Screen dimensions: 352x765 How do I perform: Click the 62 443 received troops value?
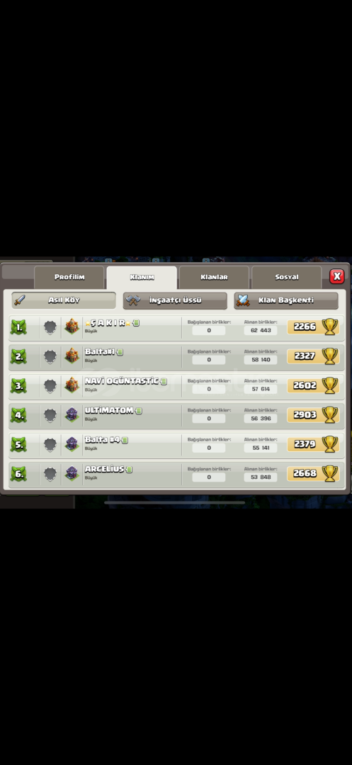pos(261,330)
